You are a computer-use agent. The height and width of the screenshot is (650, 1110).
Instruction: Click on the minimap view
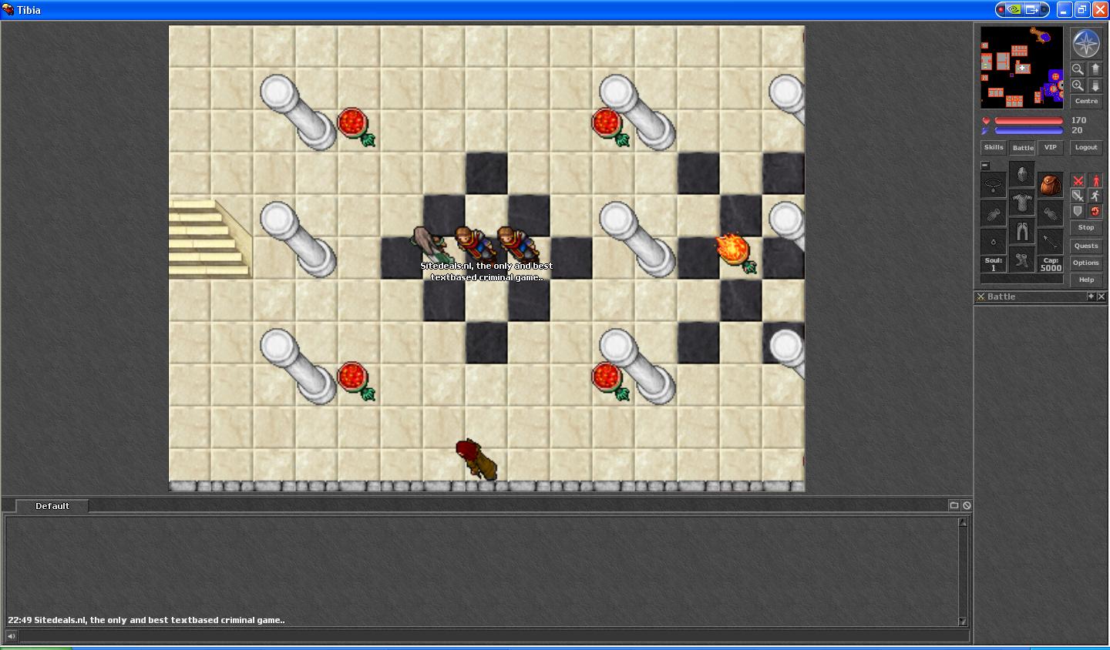pyautogui.click(x=1022, y=67)
